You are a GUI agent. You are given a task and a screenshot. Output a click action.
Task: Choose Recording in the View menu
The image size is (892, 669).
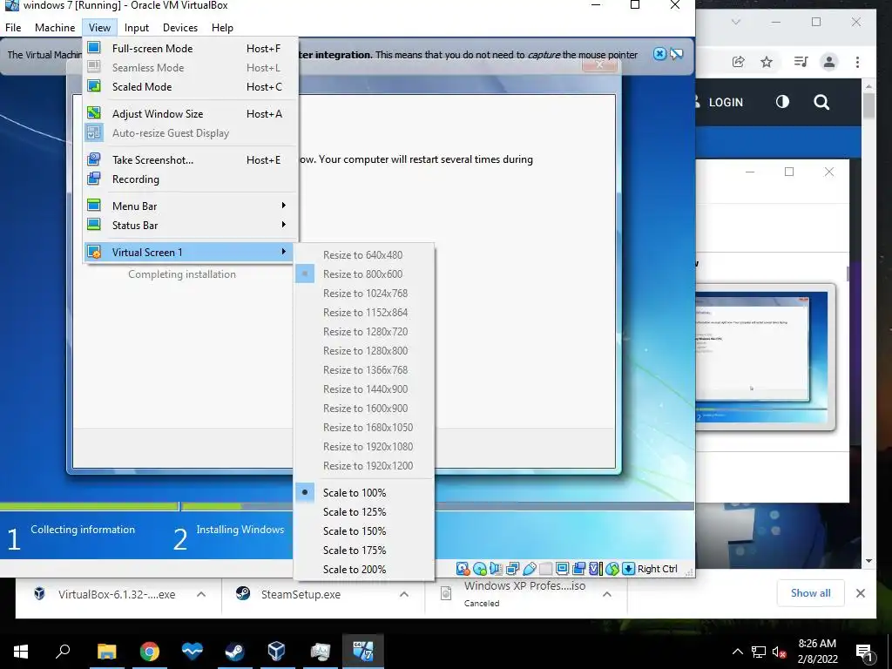[x=191, y=179]
